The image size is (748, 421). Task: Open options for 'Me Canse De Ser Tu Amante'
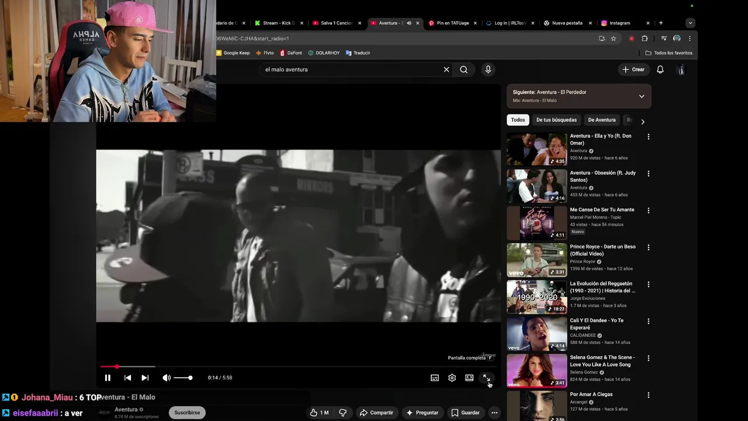tap(648, 210)
